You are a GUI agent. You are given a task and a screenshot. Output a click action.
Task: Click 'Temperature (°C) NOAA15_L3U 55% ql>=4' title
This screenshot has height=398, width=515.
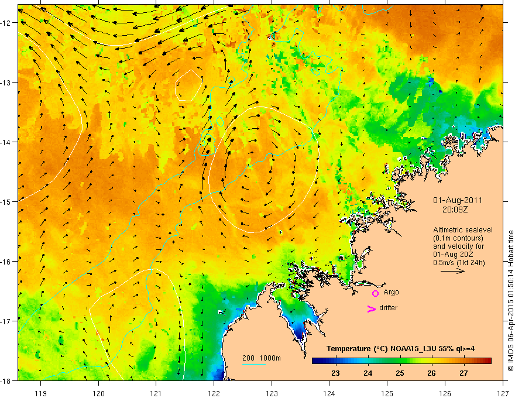(400, 349)
